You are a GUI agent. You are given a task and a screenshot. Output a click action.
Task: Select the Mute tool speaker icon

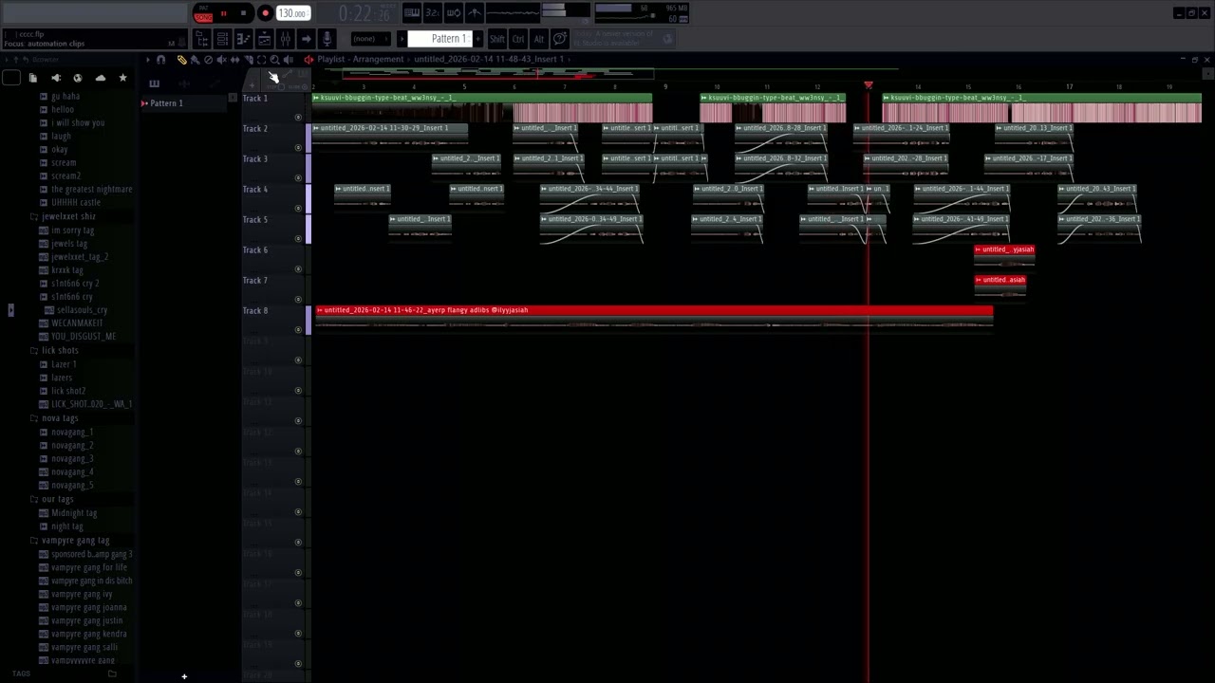tap(222, 60)
